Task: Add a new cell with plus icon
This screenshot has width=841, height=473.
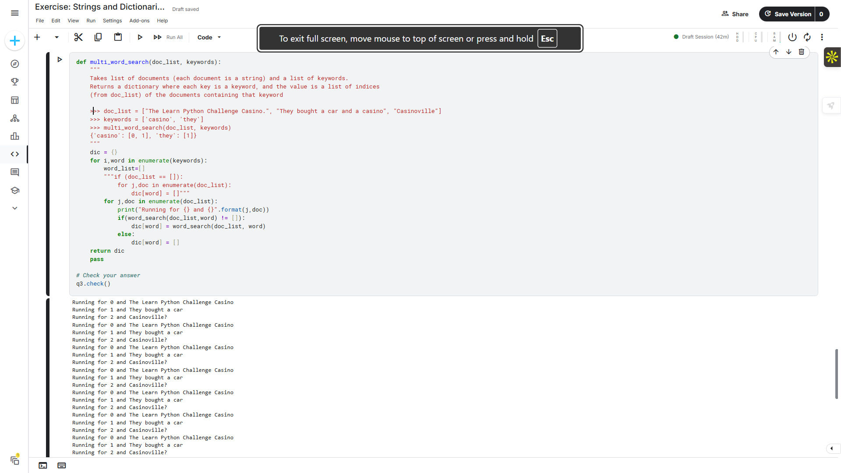Action: click(x=37, y=37)
